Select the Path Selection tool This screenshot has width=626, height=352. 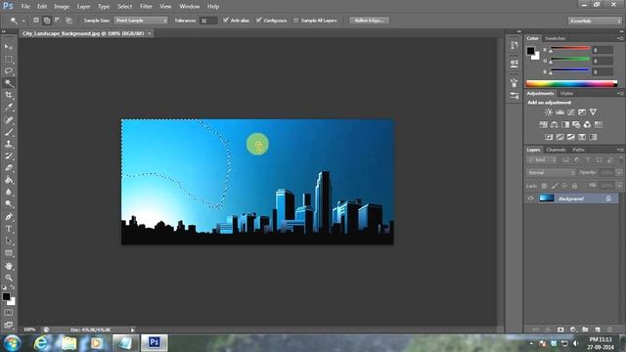click(9, 241)
